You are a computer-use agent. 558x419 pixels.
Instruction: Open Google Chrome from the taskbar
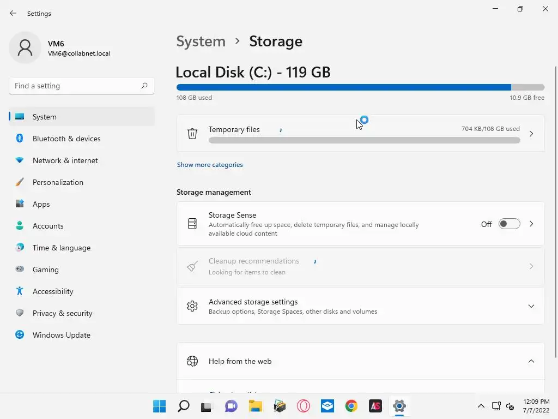(x=351, y=406)
